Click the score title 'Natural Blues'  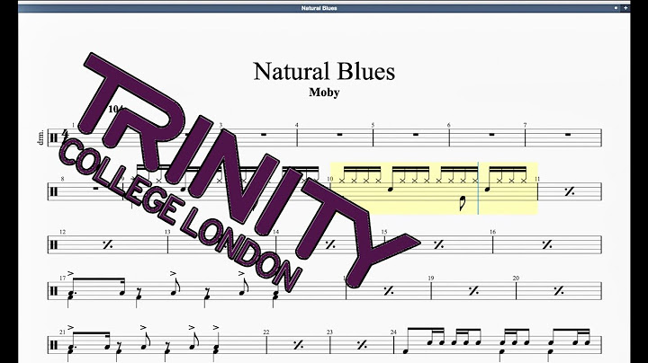pos(324,71)
